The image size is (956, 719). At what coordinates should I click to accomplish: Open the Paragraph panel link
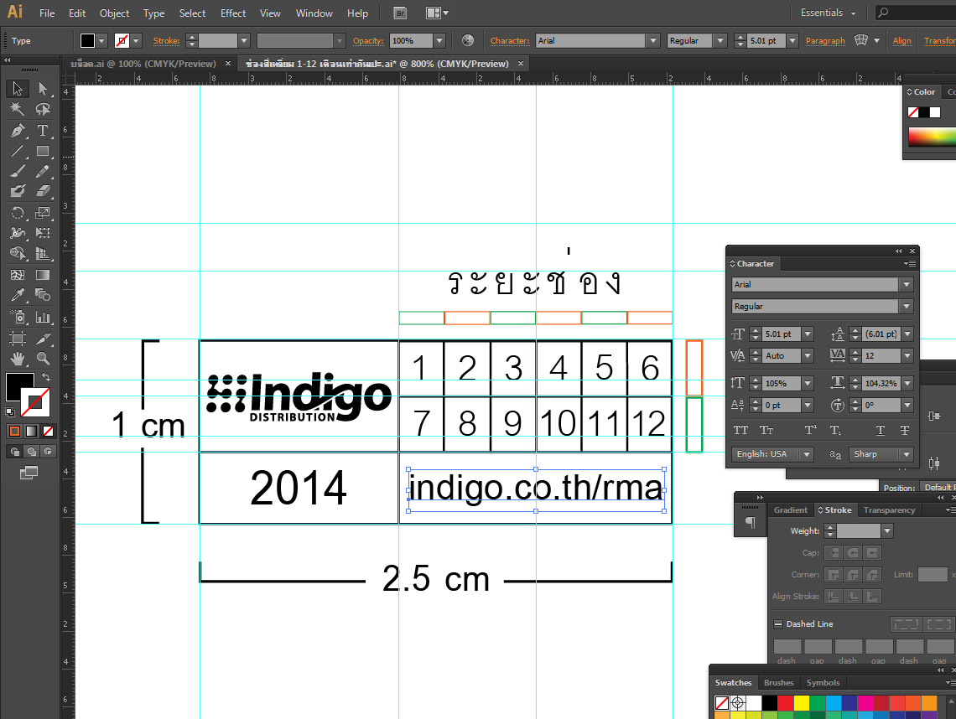(825, 41)
